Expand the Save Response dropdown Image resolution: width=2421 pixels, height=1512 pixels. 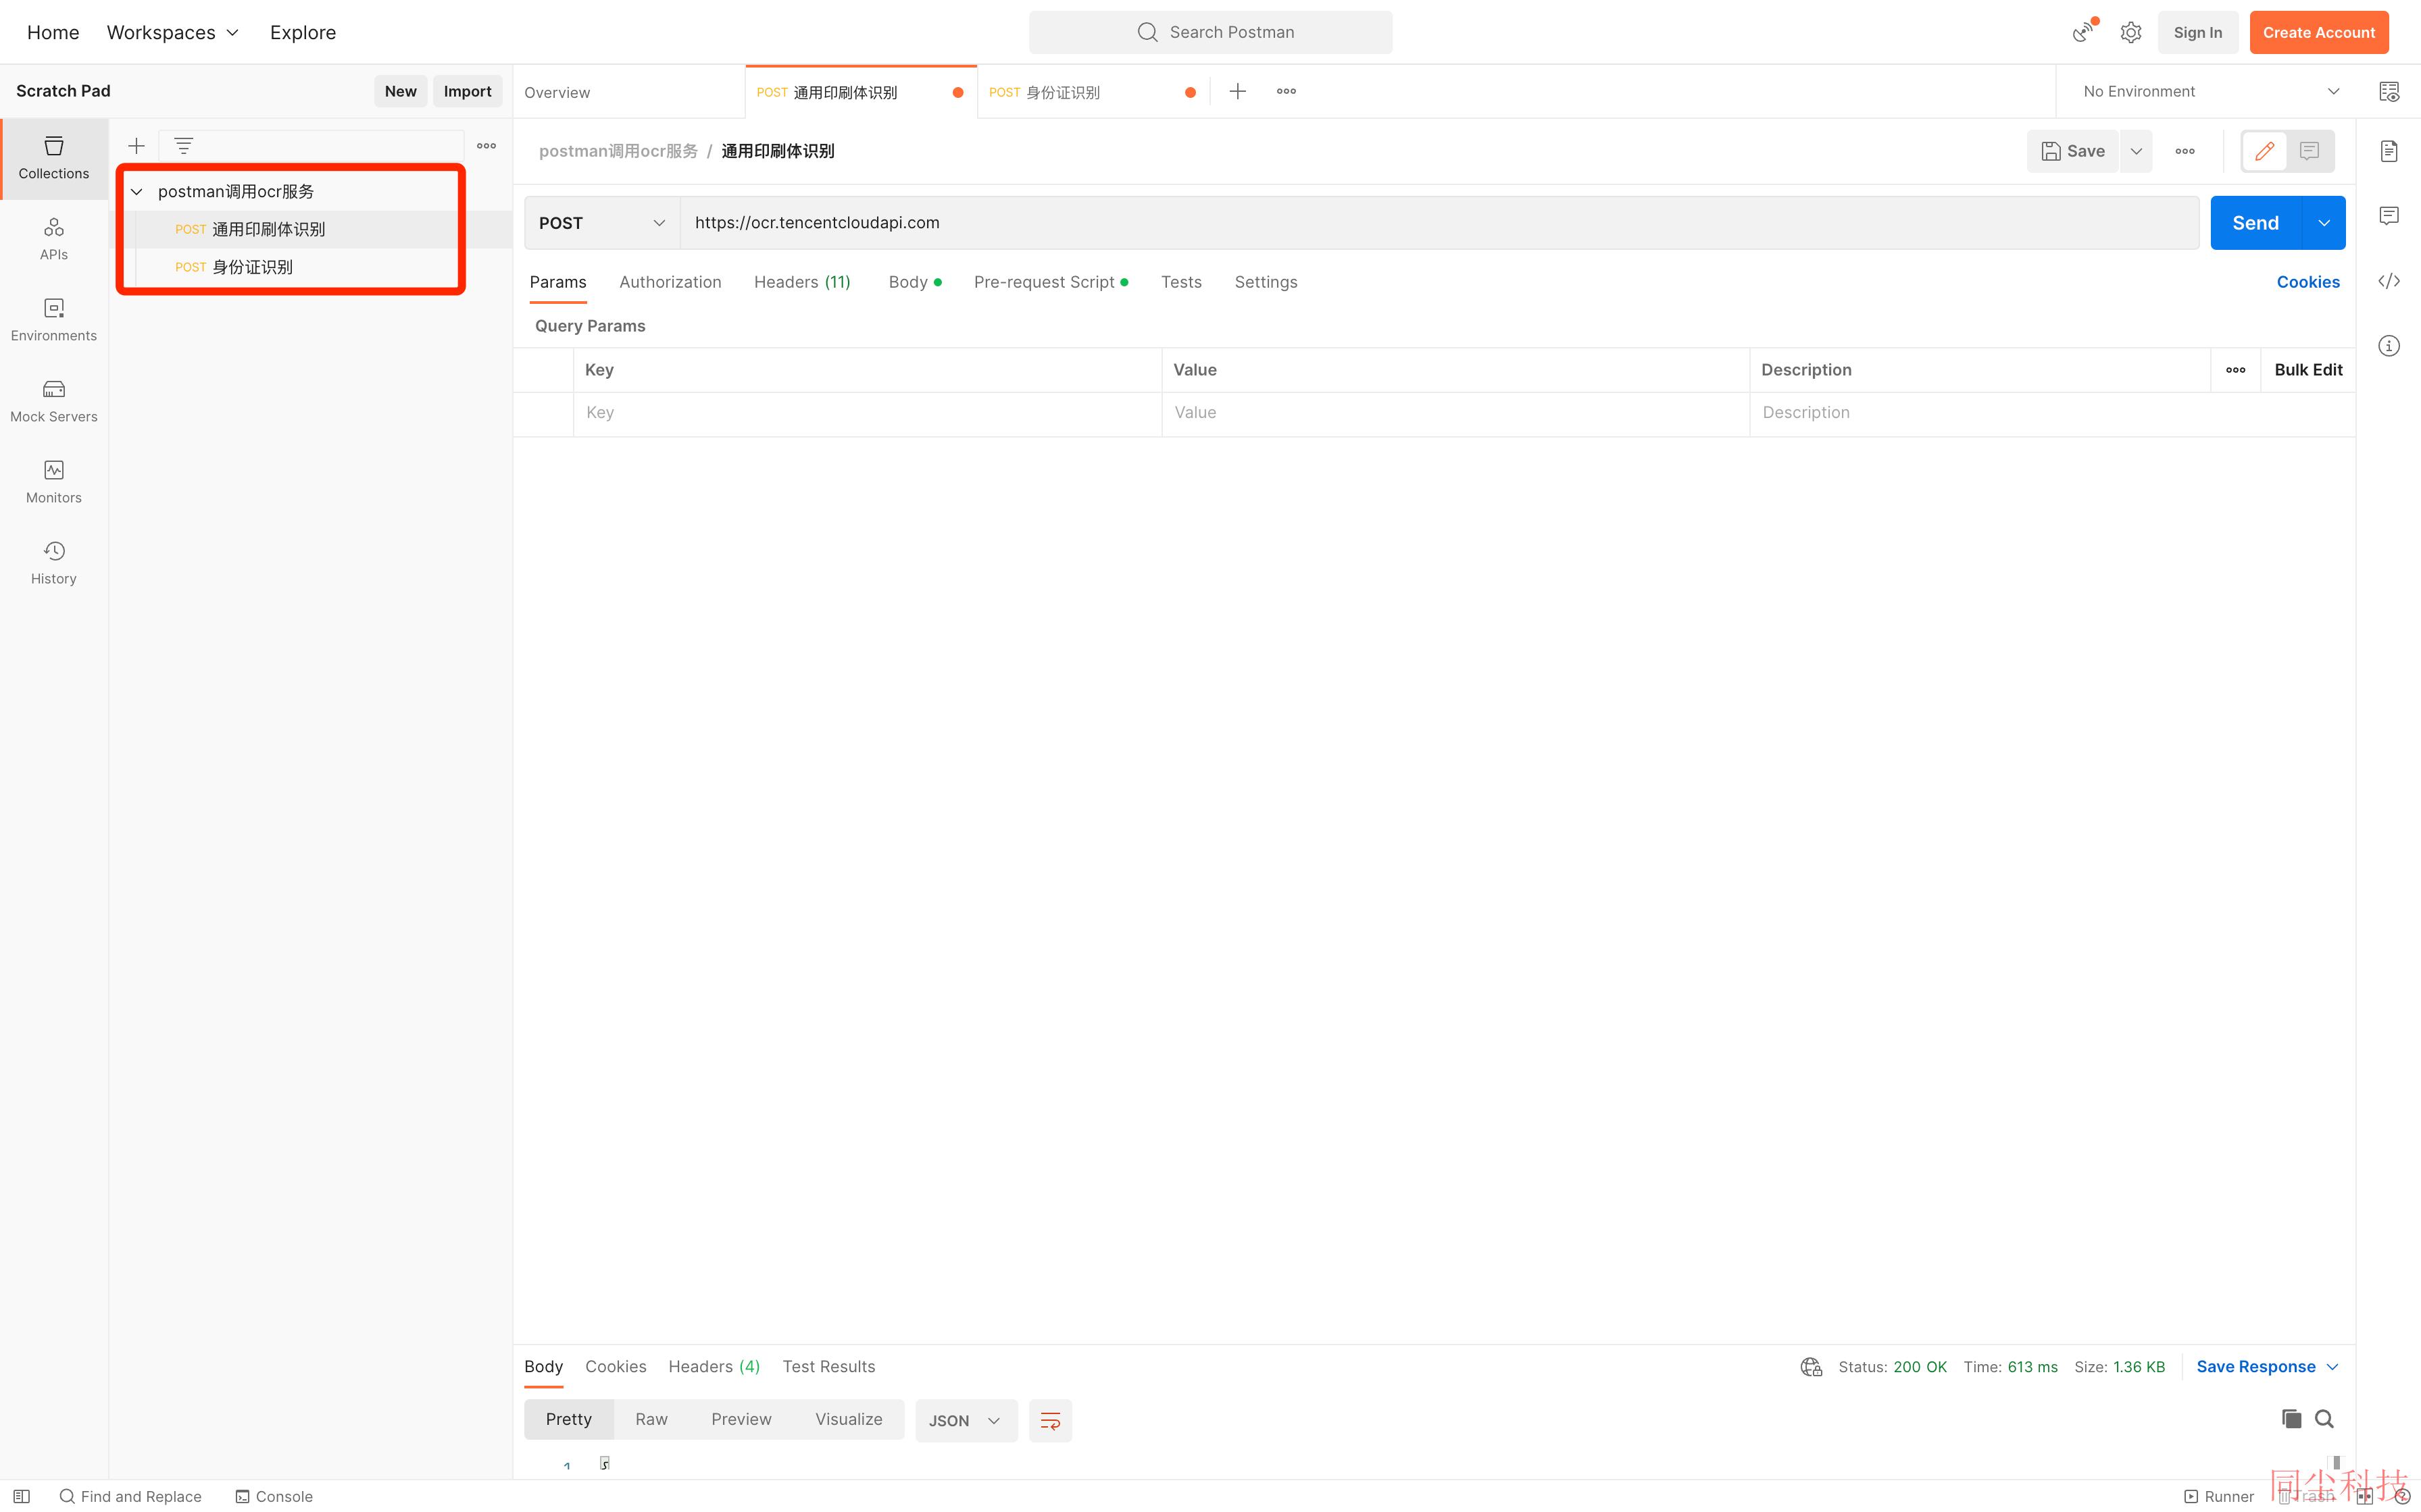coord(2267,1367)
